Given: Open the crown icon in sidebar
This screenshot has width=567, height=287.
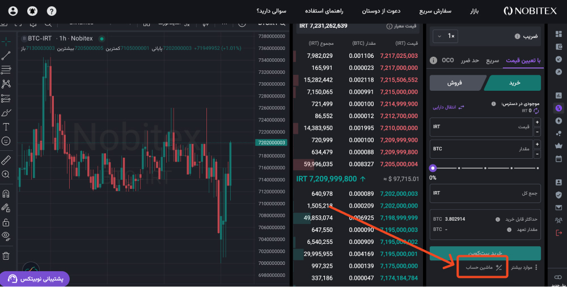Looking at the screenshot, I should pyautogui.click(x=558, y=146).
